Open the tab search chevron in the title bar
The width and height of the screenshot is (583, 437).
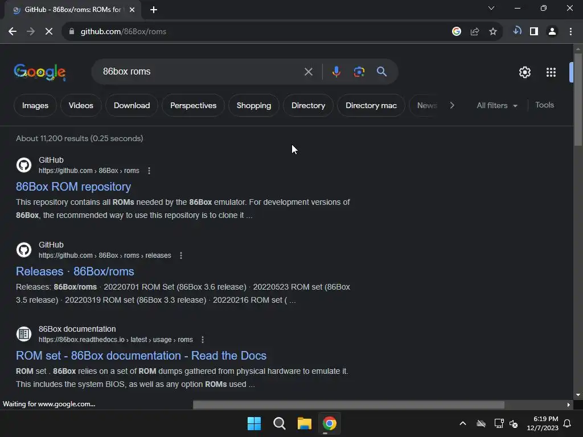pos(491,8)
